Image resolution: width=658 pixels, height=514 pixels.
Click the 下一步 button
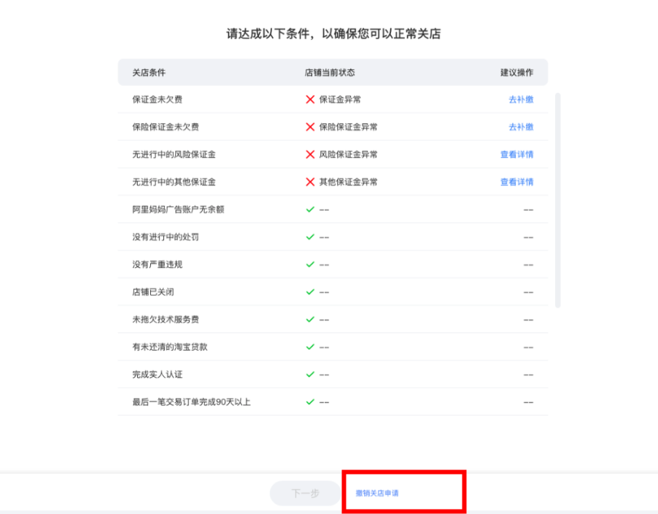pos(305,493)
